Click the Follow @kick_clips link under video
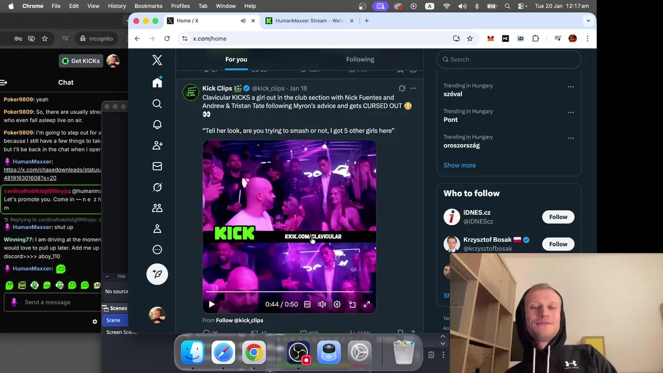 pos(239,320)
